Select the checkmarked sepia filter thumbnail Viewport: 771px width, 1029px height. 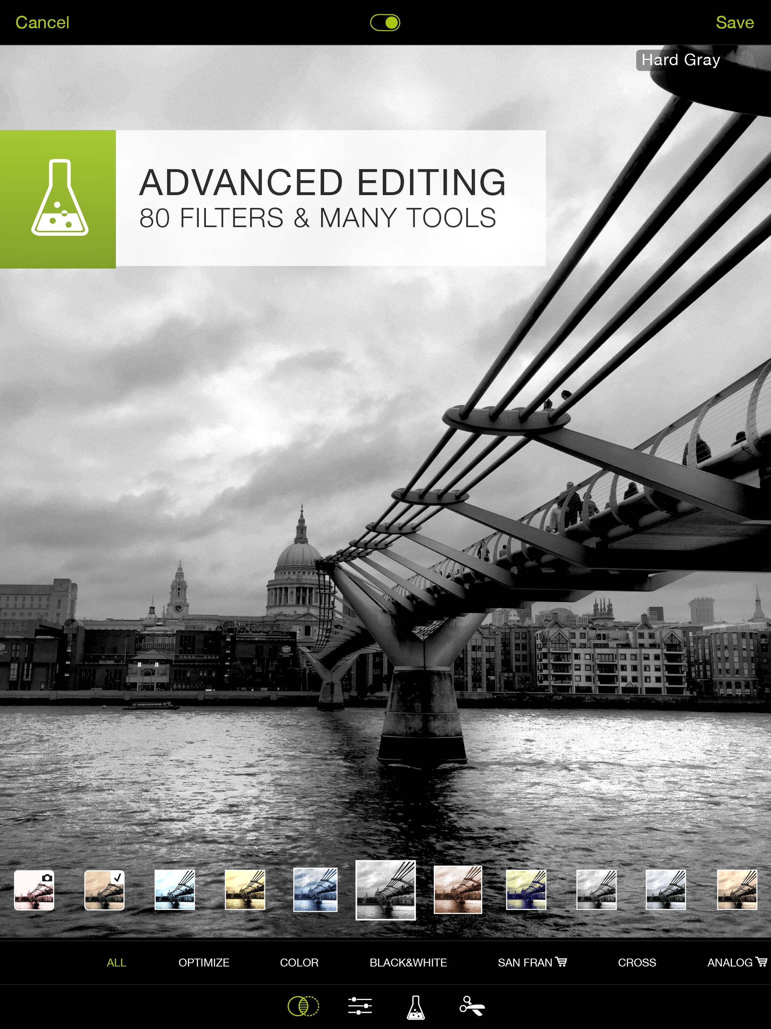click(x=104, y=890)
